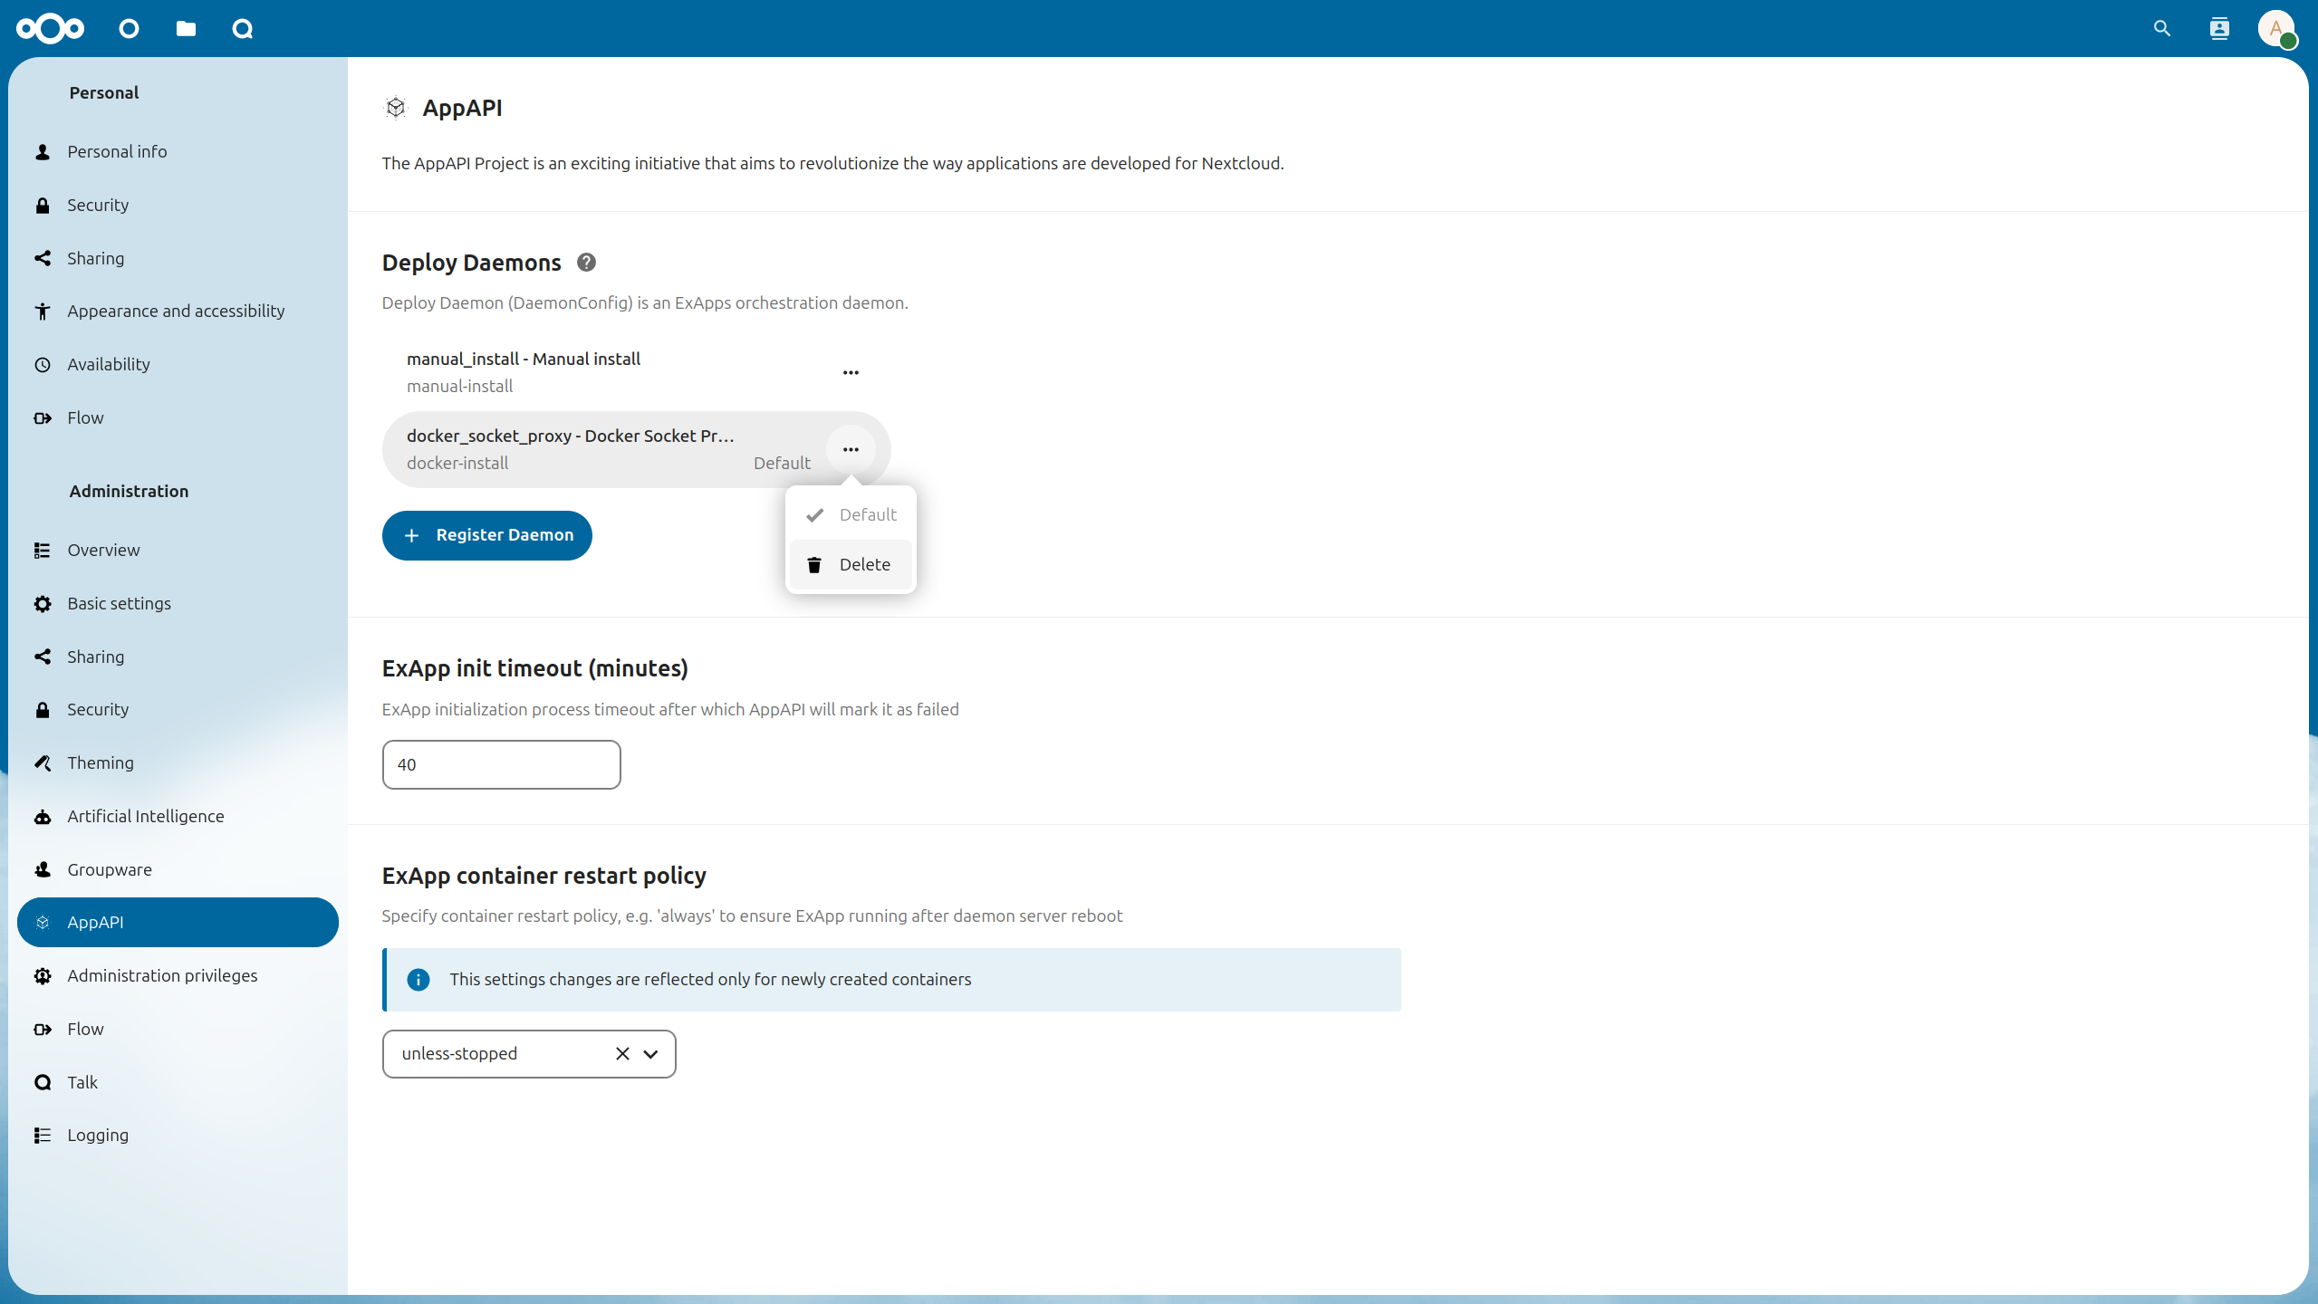Image resolution: width=2318 pixels, height=1304 pixels.
Task: Focus the ExApp init timeout field
Action: click(501, 765)
